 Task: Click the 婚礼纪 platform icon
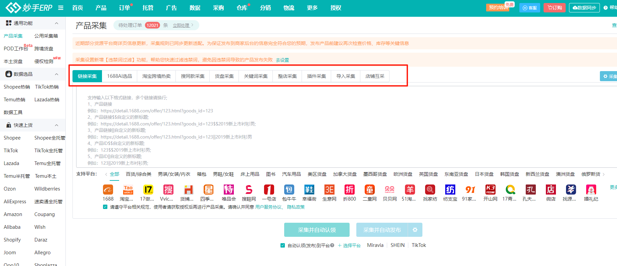[591, 190]
